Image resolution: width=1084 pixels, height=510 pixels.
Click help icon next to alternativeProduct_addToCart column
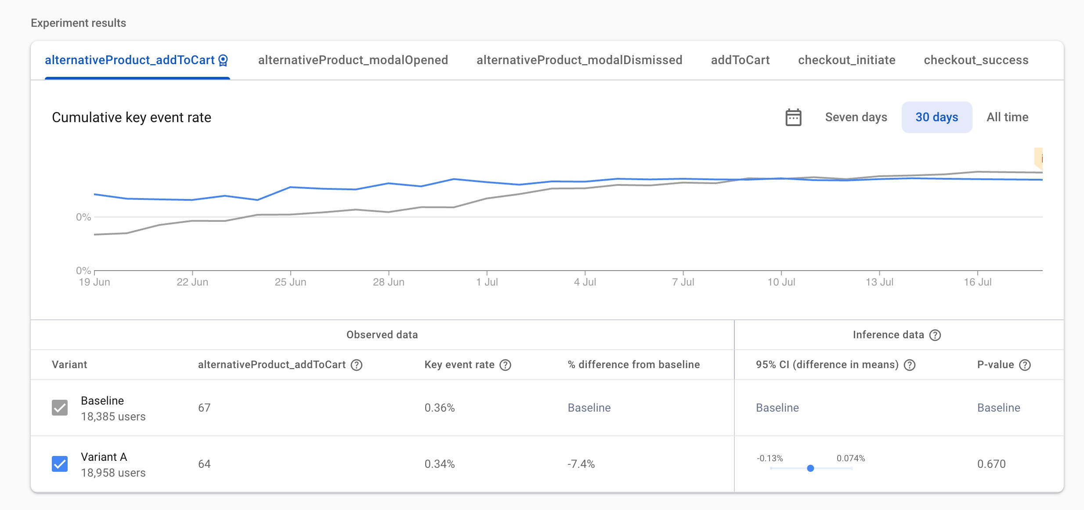point(357,365)
